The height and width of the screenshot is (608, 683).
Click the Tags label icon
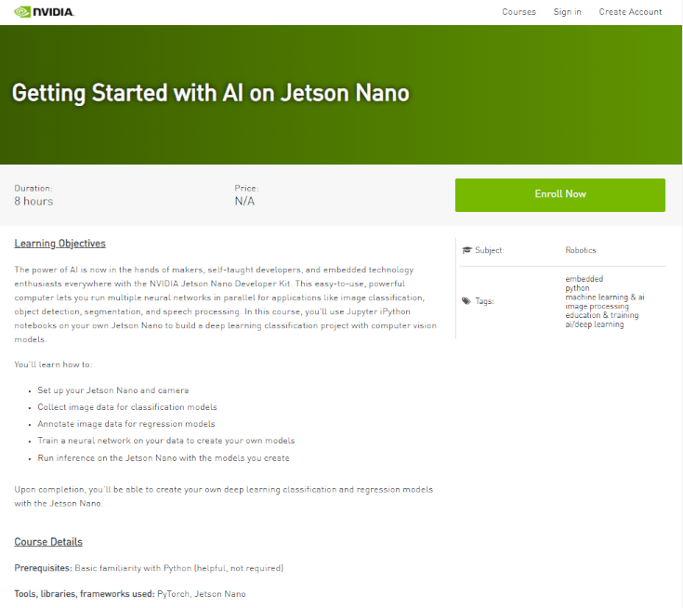click(x=466, y=301)
